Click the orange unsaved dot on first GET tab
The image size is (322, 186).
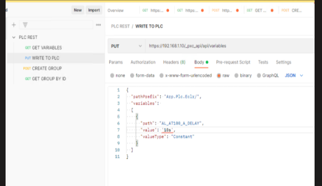(x=168, y=11)
